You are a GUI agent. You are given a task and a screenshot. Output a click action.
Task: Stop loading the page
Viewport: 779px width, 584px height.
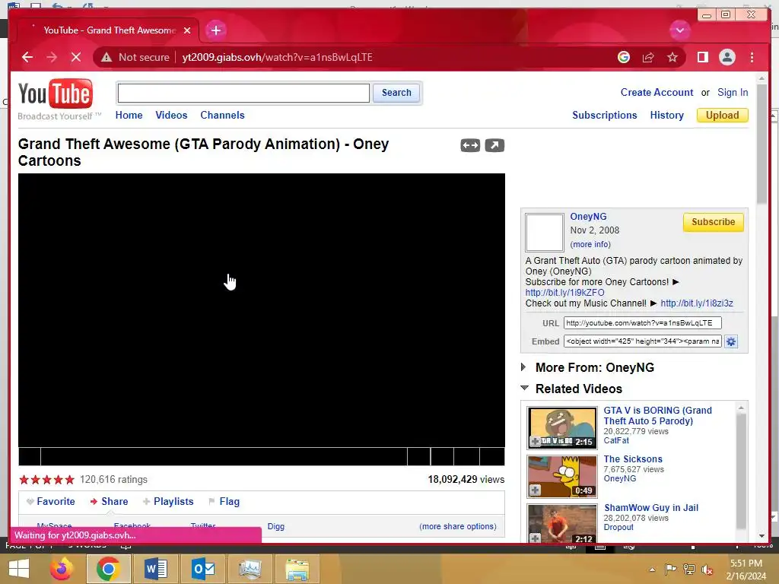click(76, 57)
